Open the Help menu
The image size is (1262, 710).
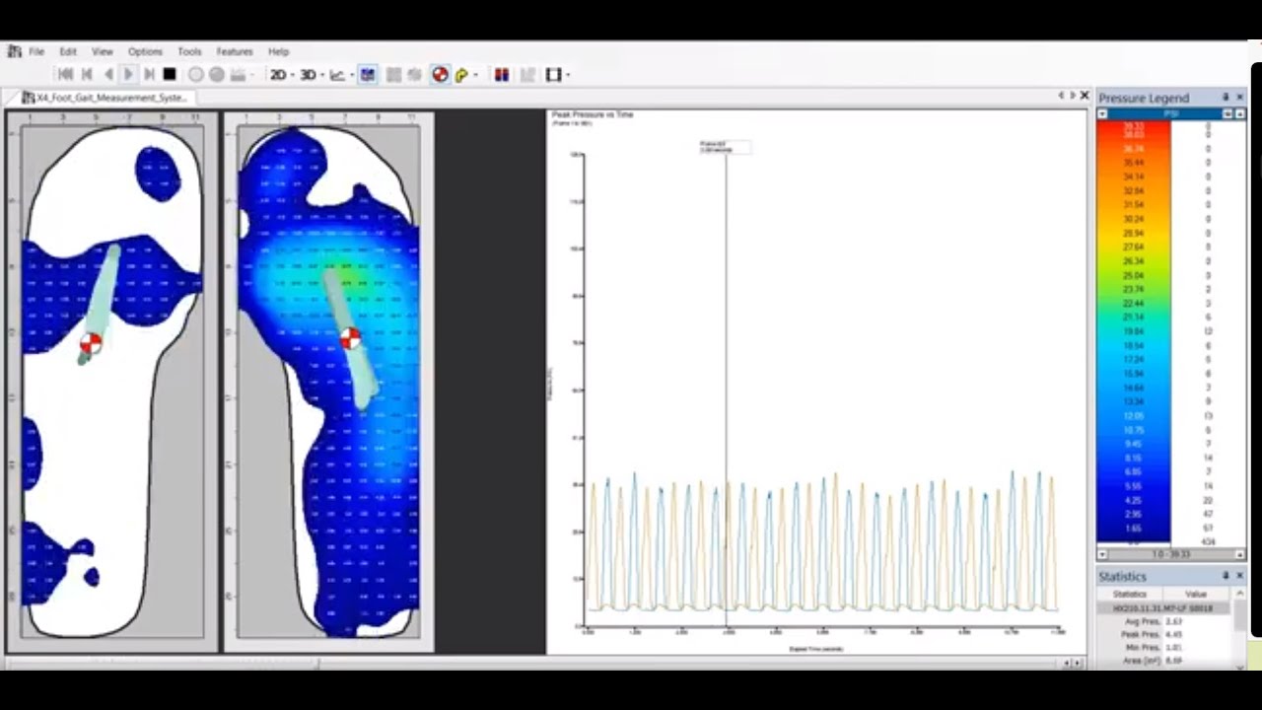tap(279, 51)
